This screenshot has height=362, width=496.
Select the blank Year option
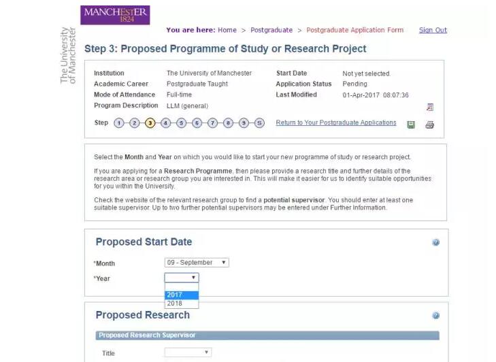(181, 287)
